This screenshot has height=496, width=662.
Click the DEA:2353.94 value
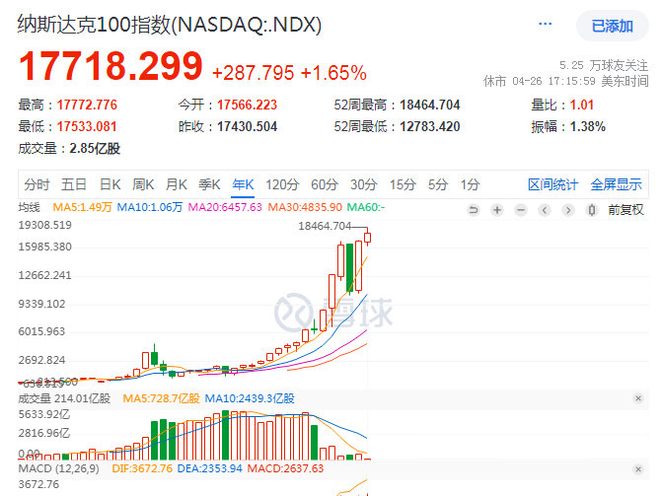[209, 468]
